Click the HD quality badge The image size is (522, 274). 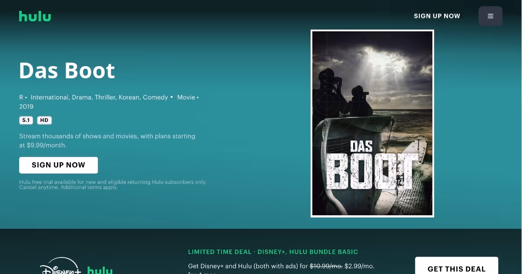[x=44, y=120]
